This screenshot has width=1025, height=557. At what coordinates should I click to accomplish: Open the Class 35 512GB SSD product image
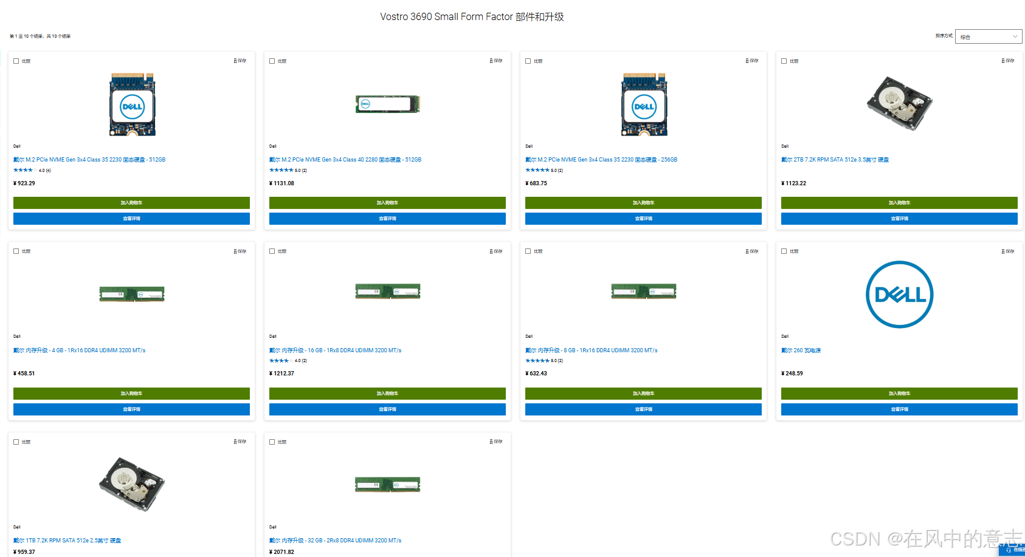[x=132, y=104]
